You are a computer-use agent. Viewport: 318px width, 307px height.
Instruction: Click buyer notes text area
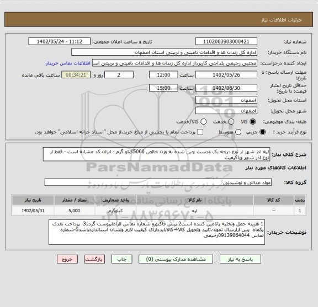pos(157,232)
